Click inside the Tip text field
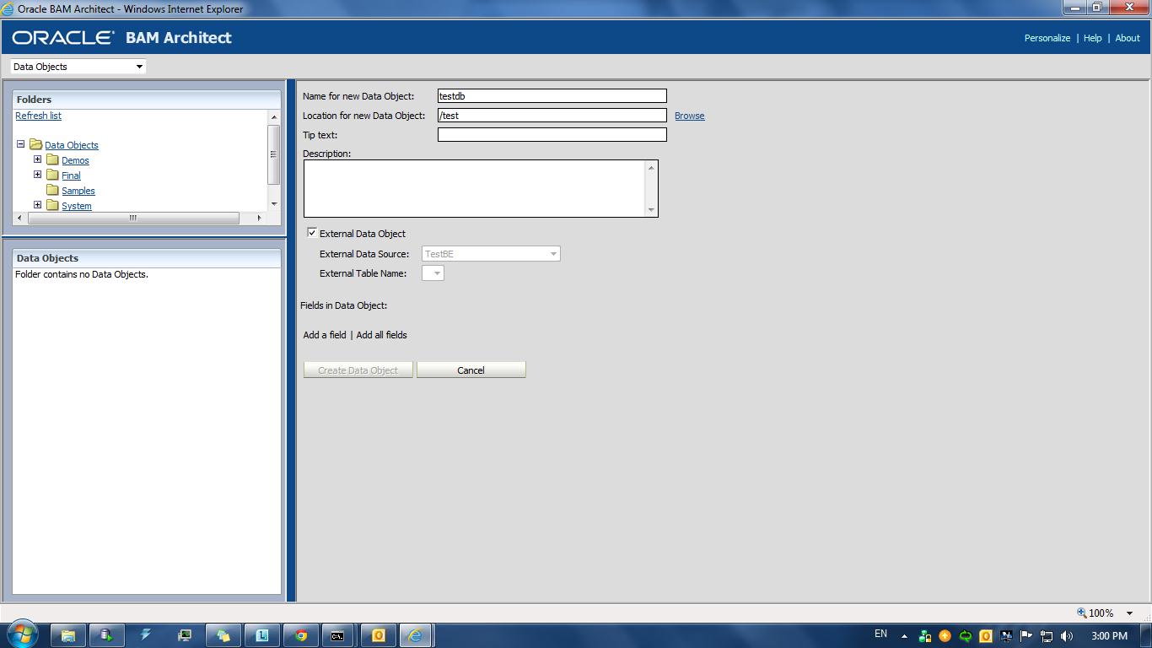Viewport: 1152px width, 648px height. tap(552, 134)
